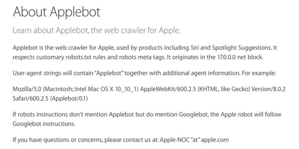Click the "Googlebot instructions." line
This screenshot has width=299, height=149.
click(44, 124)
